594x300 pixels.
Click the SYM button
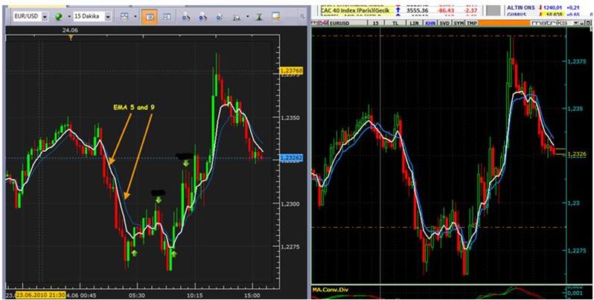click(x=460, y=24)
